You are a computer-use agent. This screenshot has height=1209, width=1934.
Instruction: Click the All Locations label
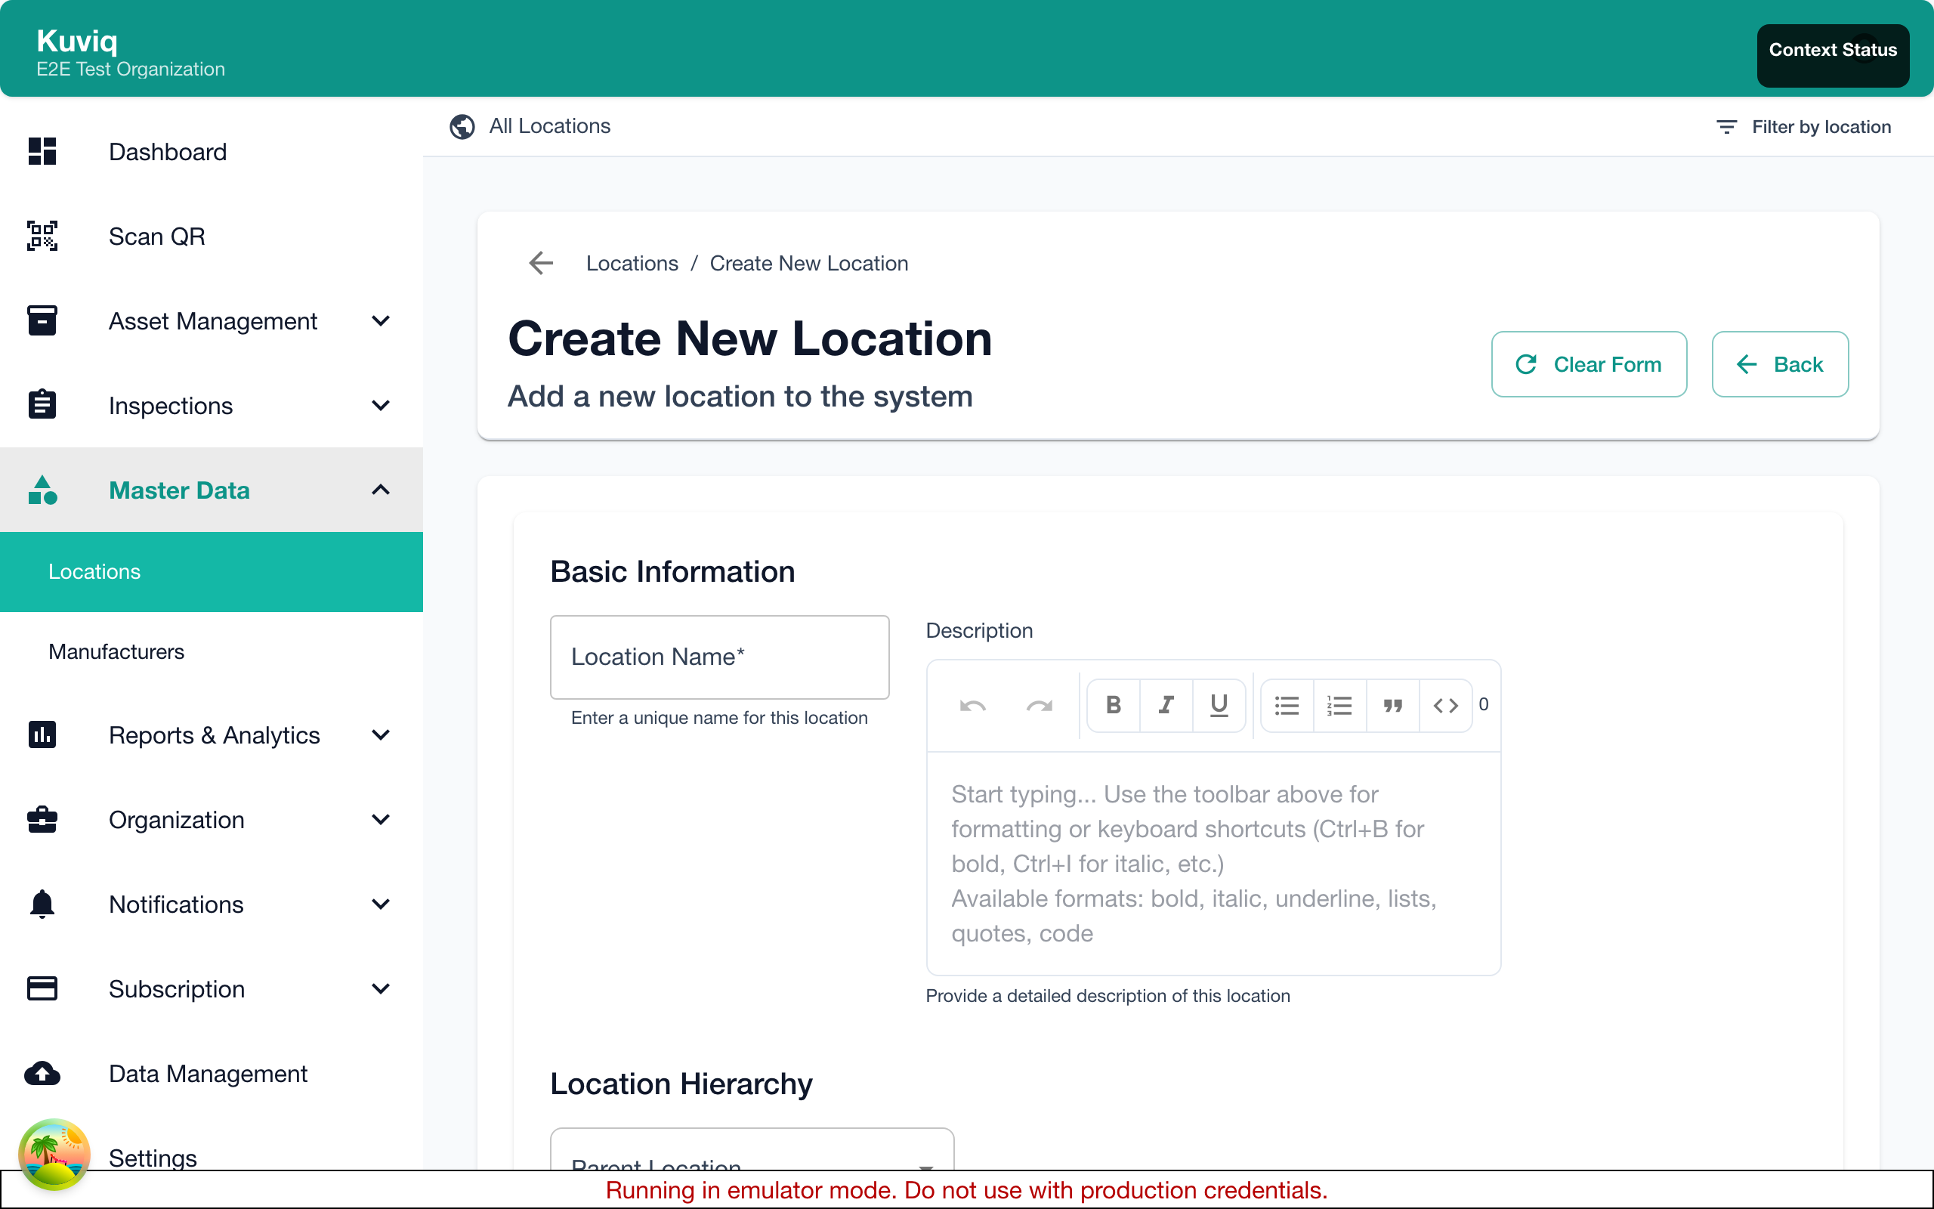[550, 126]
